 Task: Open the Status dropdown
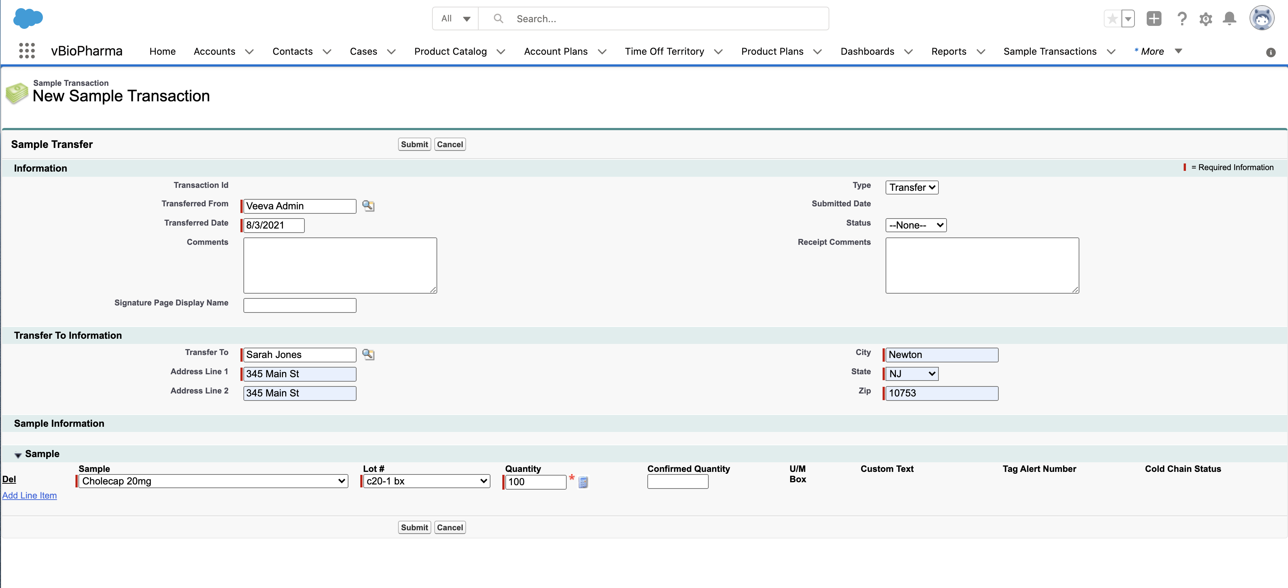[x=916, y=225]
